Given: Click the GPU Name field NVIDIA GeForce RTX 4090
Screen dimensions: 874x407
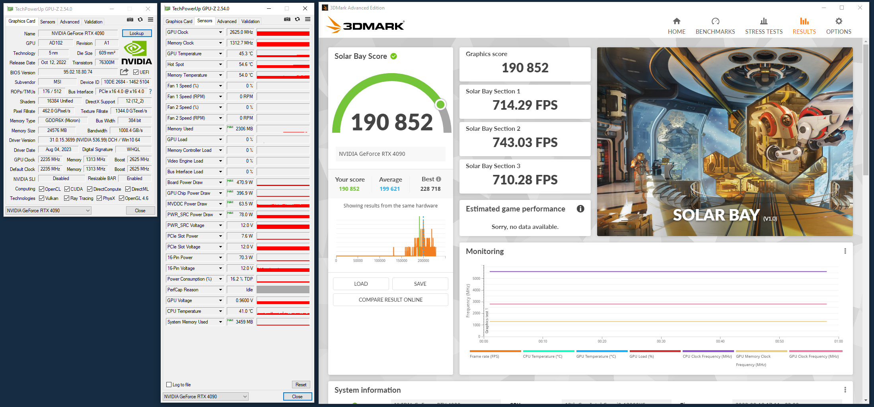Looking at the screenshot, I should tap(78, 33).
